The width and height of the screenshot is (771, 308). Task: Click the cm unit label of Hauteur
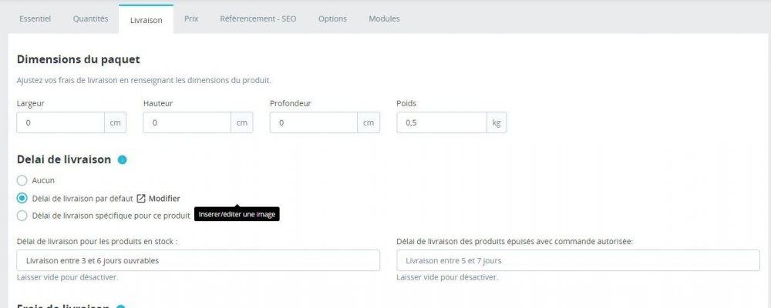click(242, 122)
